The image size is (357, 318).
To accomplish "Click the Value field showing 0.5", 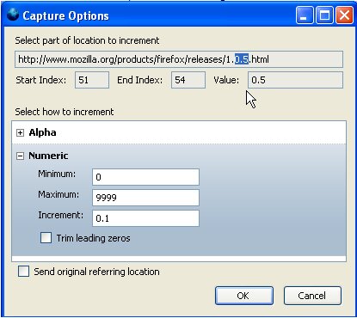I will pos(295,80).
